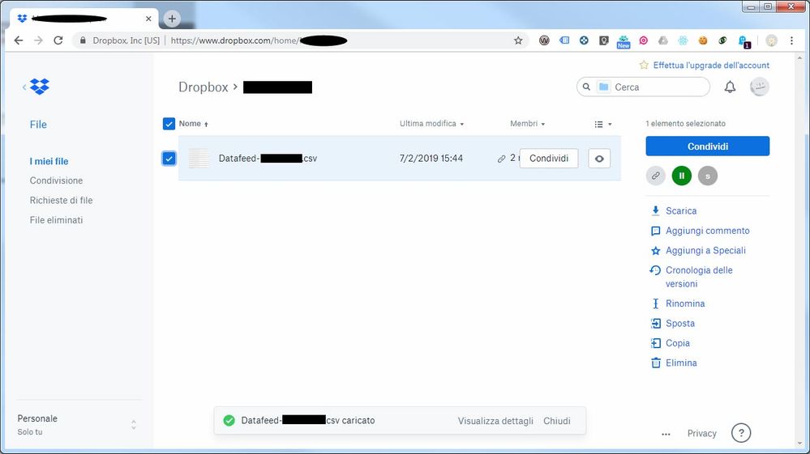Click the Dropbox breadcrumb
This screenshot has height=454, width=810.
(203, 87)
